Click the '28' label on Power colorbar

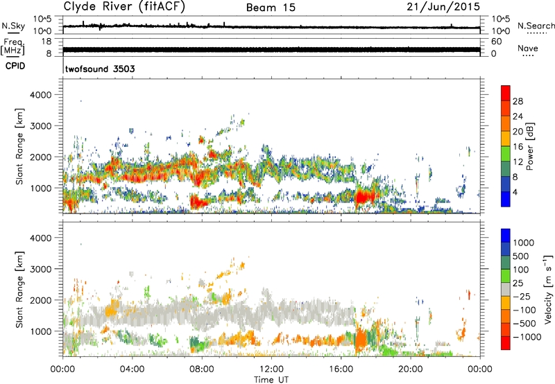click(x=518, y=101)
